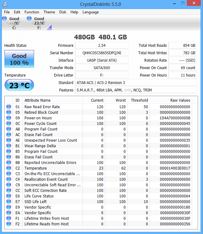Image resolution: width=203 pixels, height=234 pixels.
Task: Select the C: drive status orb
Action: 4,19
